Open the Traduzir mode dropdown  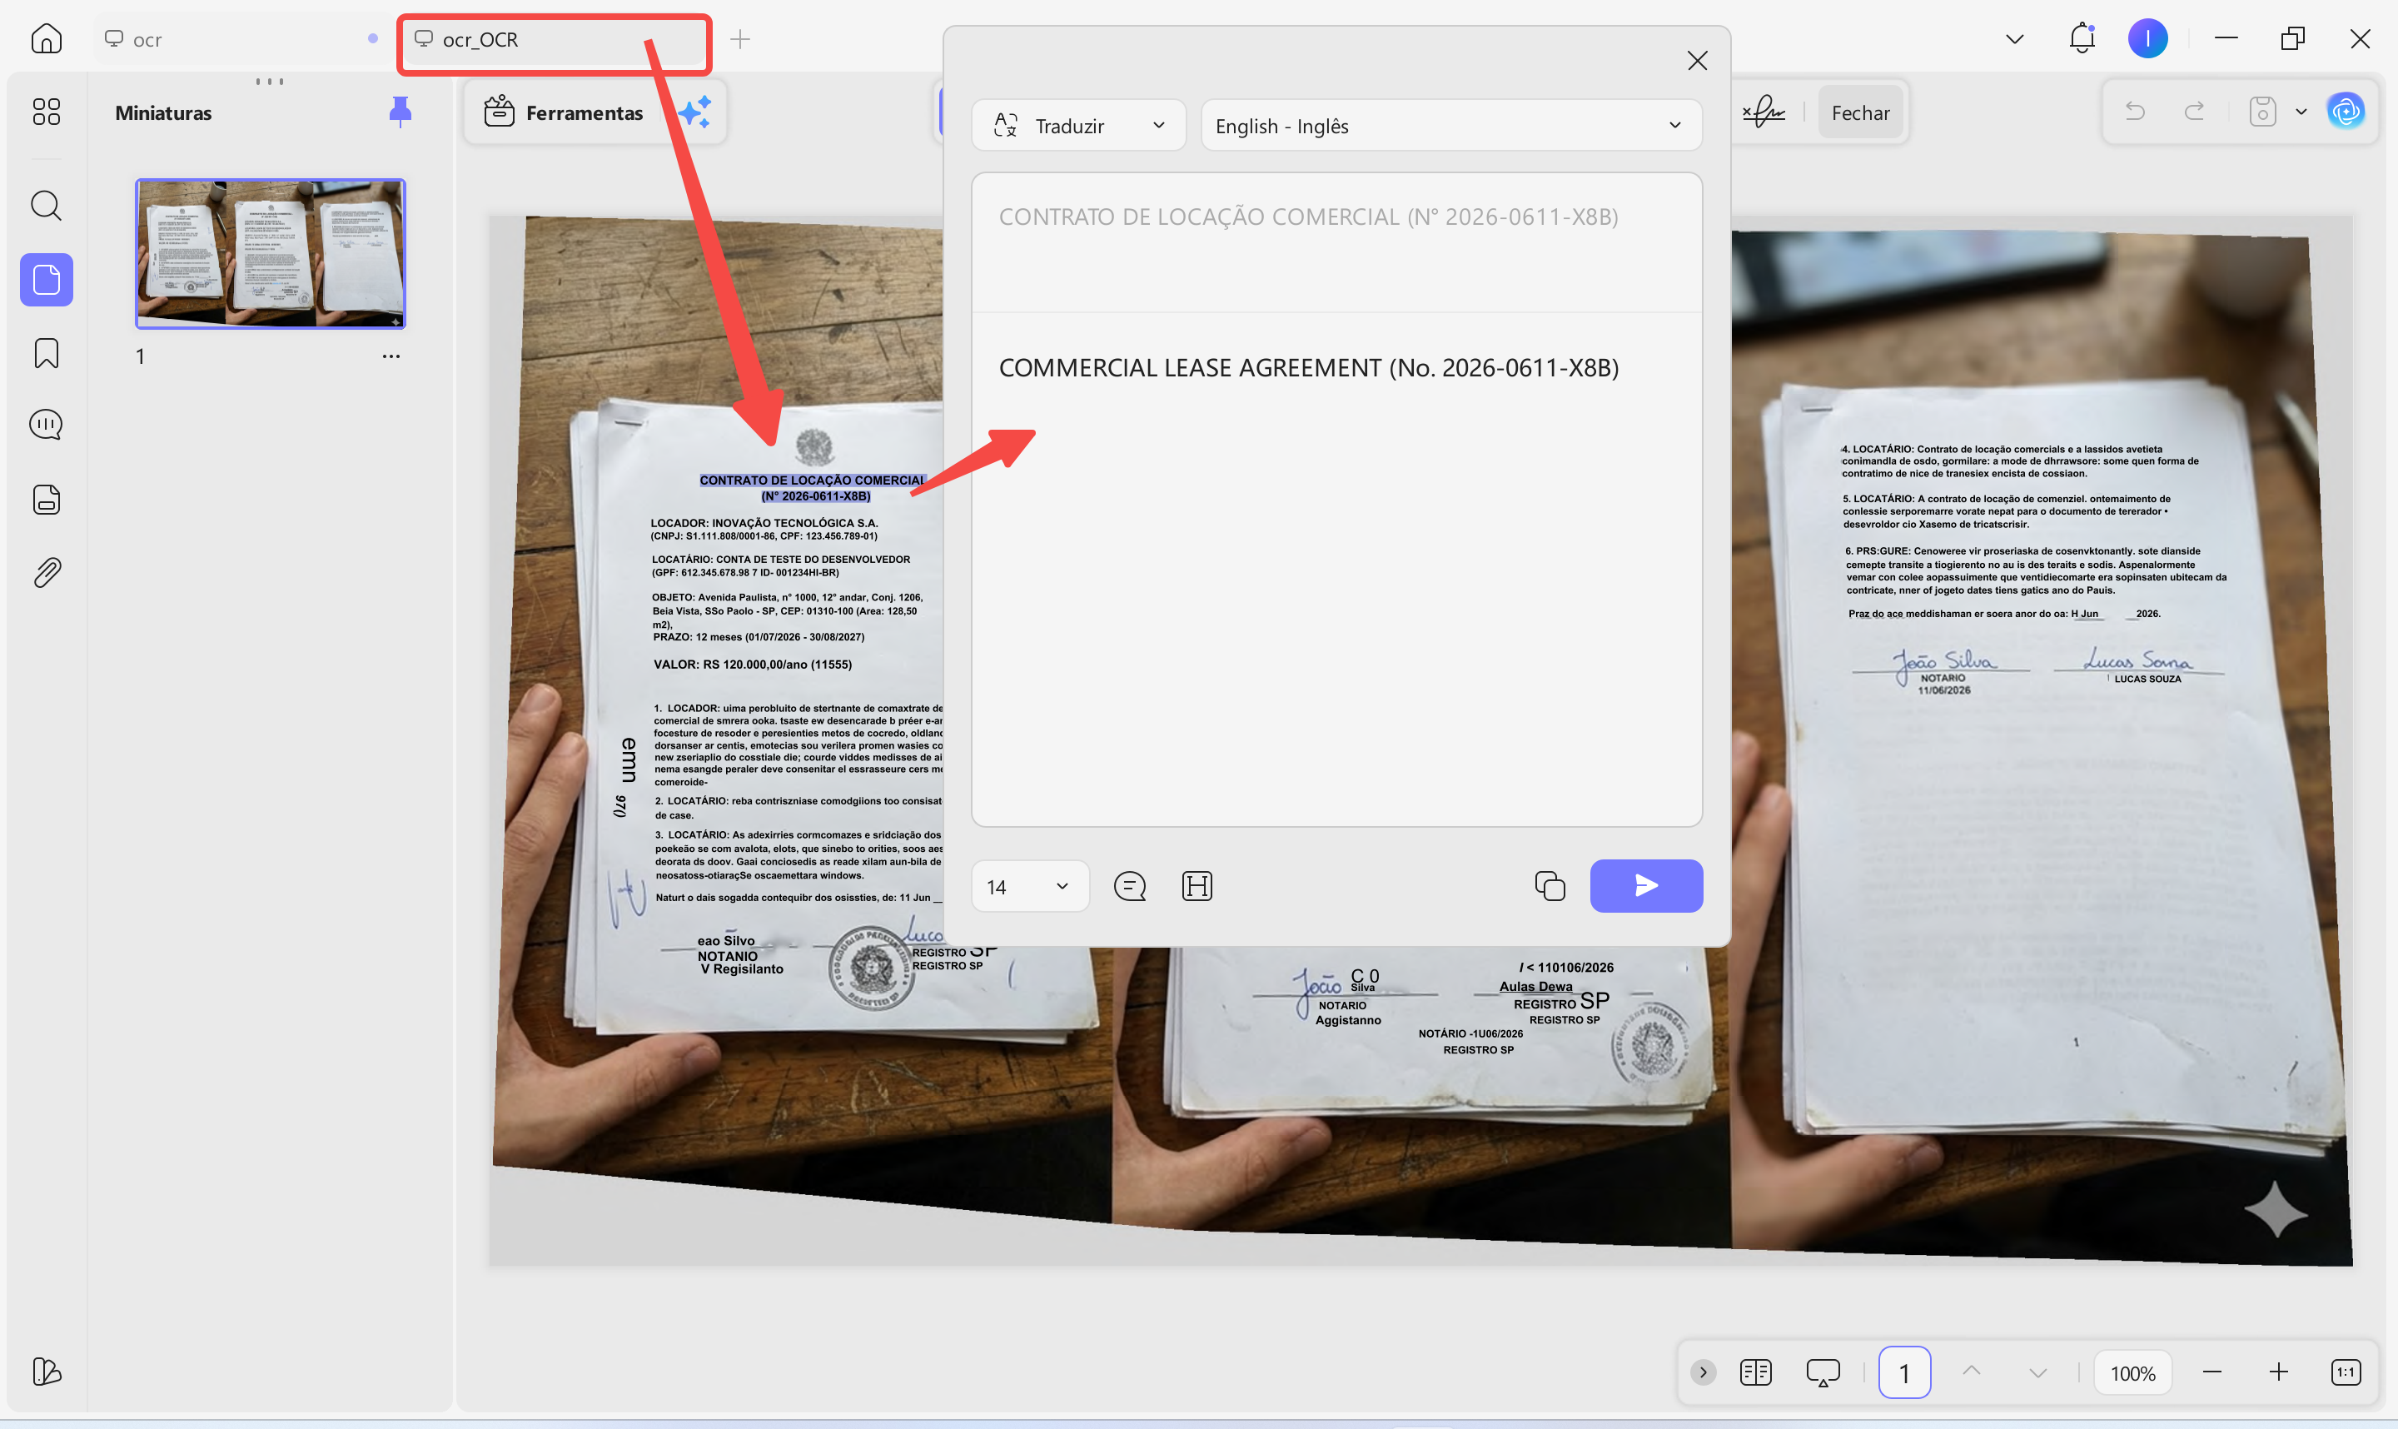coord(1078,125)
